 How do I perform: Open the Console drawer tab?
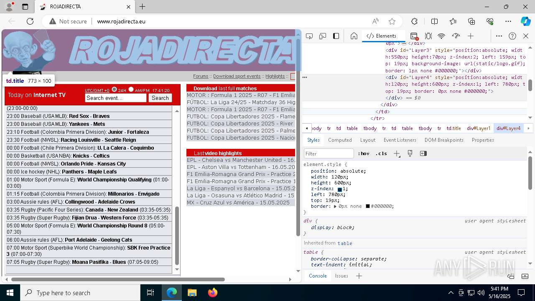pos(318,276)
